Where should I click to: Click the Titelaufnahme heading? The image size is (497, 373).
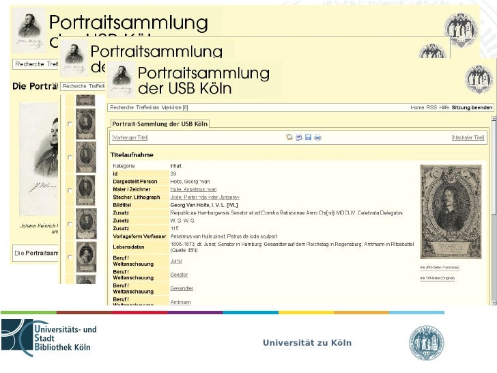coord(132,155)
